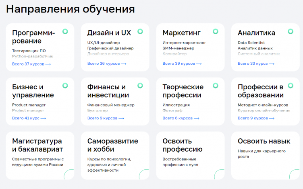Choose 'Системный аналитик' course entry
The height and width of the screenshot is (189, 303).
pyautogui.click(x=259, y=54)
